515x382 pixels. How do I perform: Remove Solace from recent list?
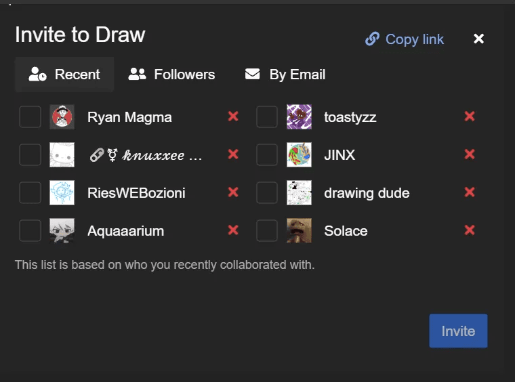470,230
